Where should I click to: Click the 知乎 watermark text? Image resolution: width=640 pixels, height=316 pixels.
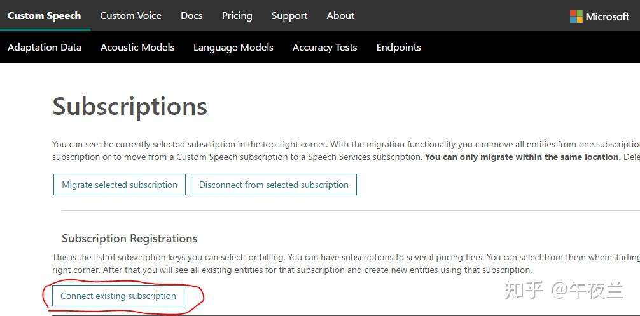point(524,291)
